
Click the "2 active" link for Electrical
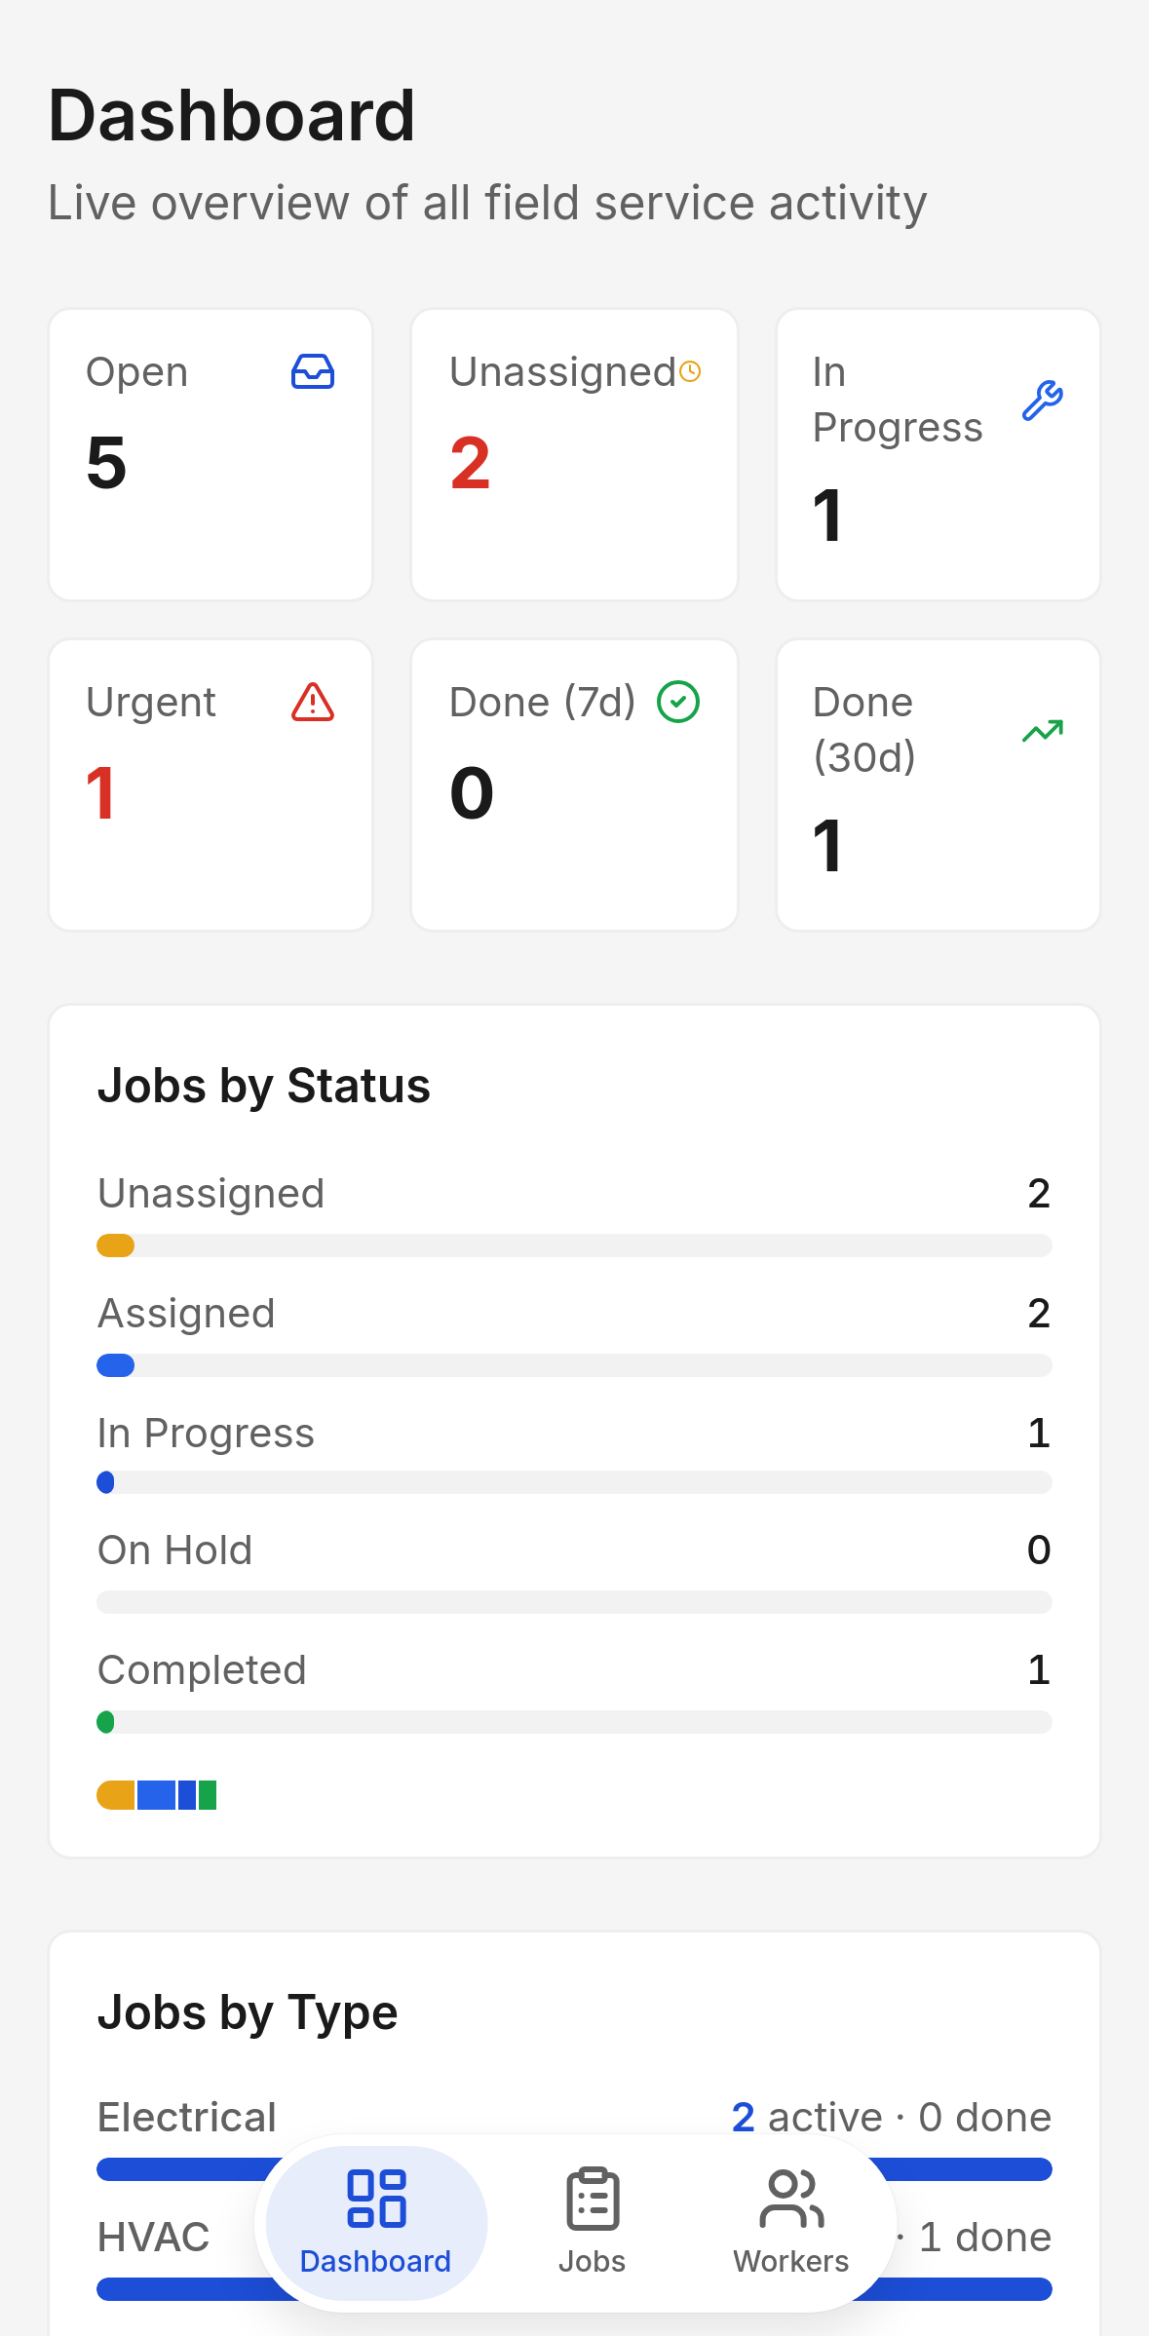click(807, 2118)
